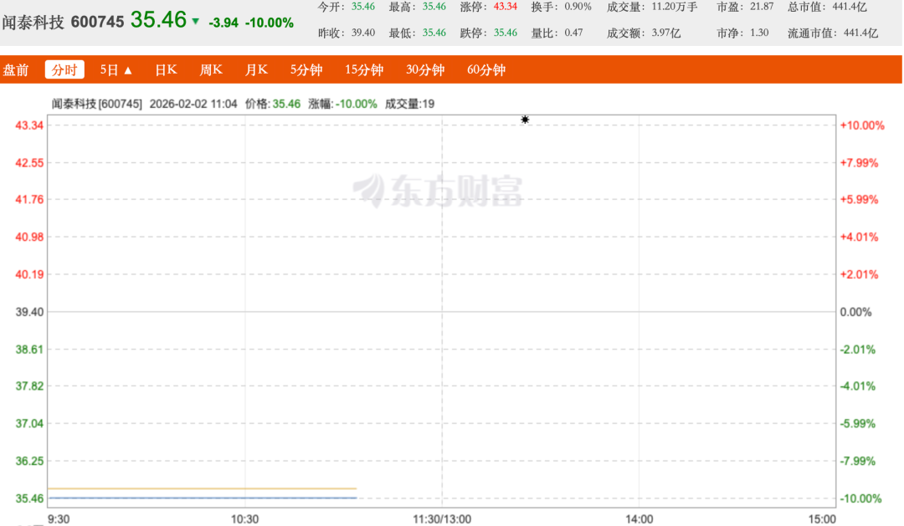
Task: Click the chart info line timestamp 2026-02-02 11:04
Action: 193,104
